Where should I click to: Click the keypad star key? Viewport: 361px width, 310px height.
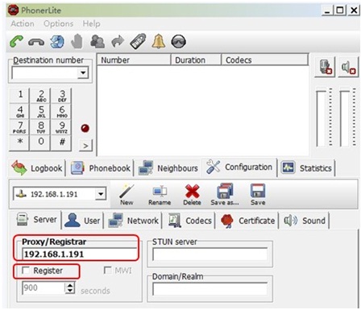tap(20, 143)
